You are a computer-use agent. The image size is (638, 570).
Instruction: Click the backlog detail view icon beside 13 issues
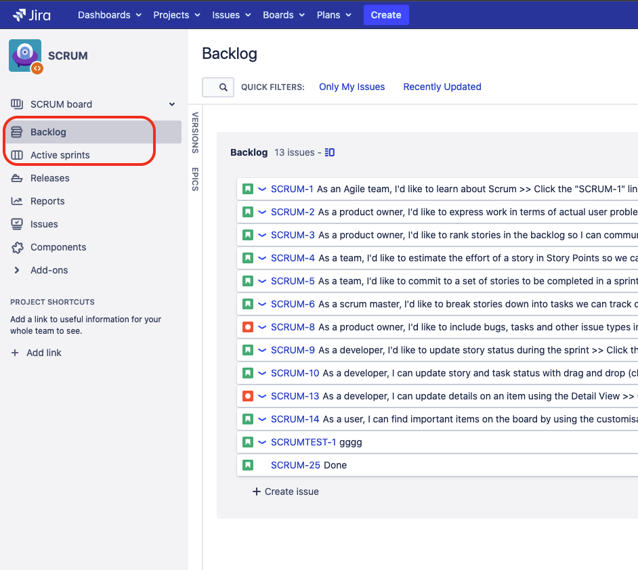point(330,152)
